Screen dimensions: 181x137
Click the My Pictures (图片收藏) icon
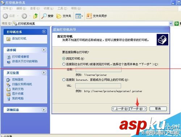8,94
